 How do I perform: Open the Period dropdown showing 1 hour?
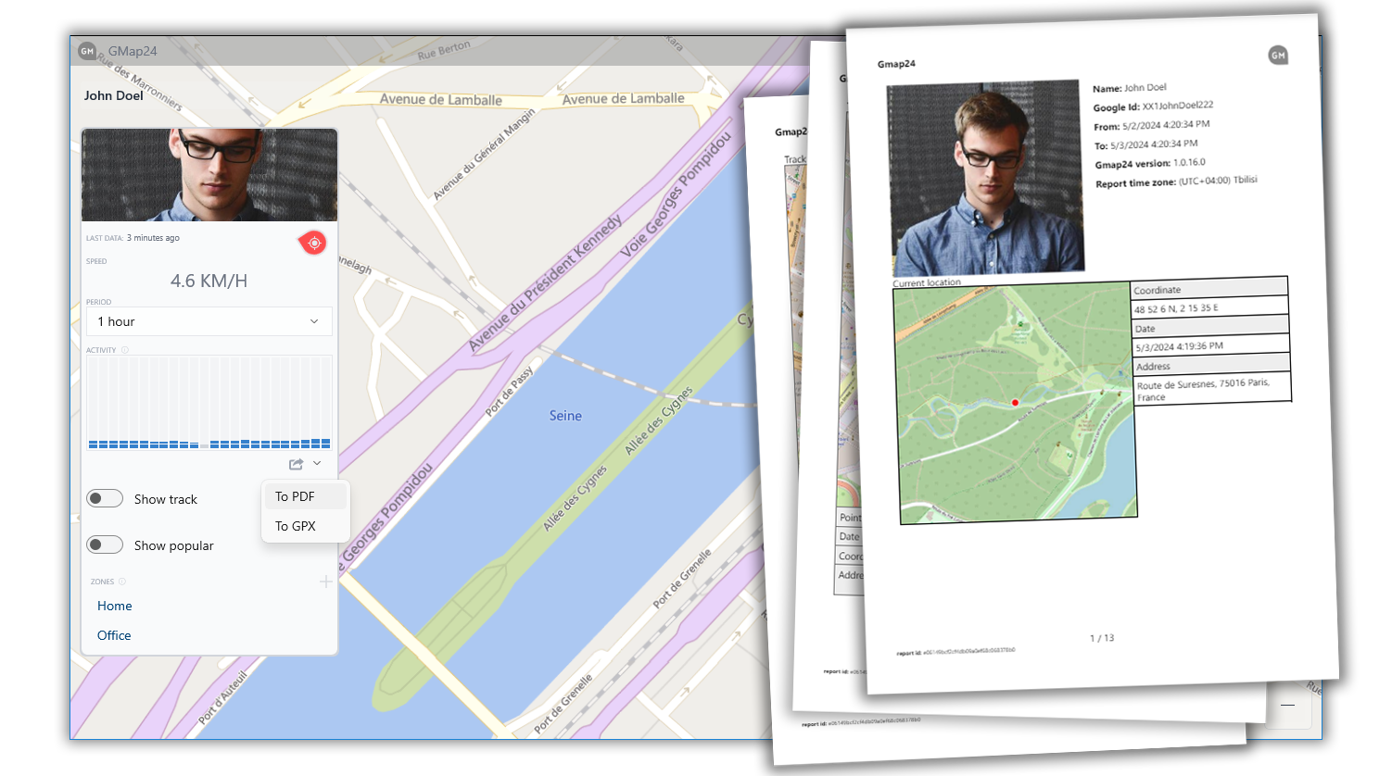coord(209,321)
